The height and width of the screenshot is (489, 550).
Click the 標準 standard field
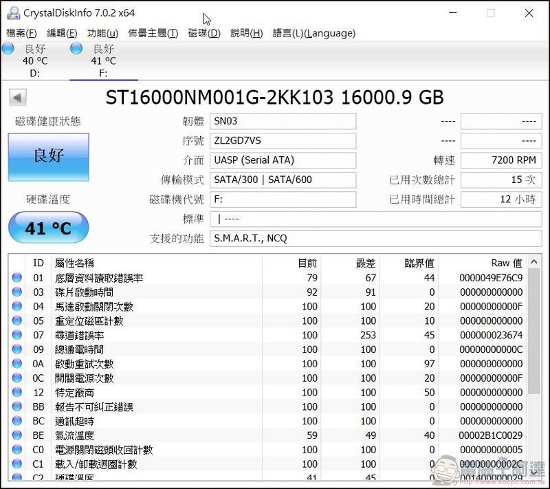pyautogui.click(x=375, y=219)
